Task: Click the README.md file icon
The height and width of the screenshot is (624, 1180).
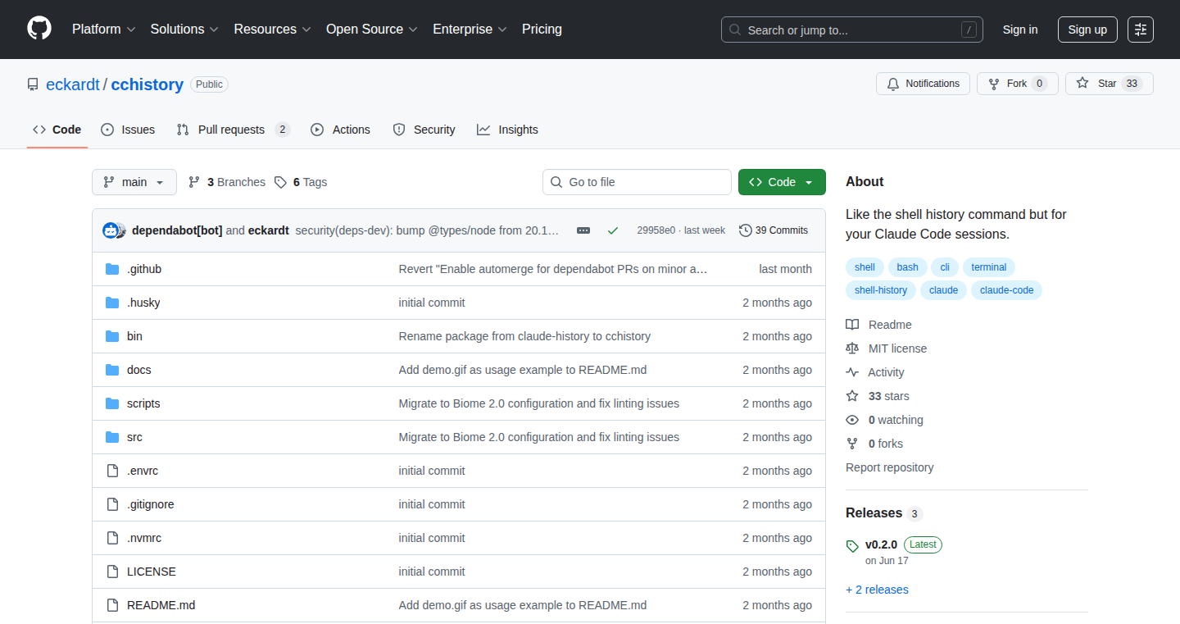Action: point(112,605)
